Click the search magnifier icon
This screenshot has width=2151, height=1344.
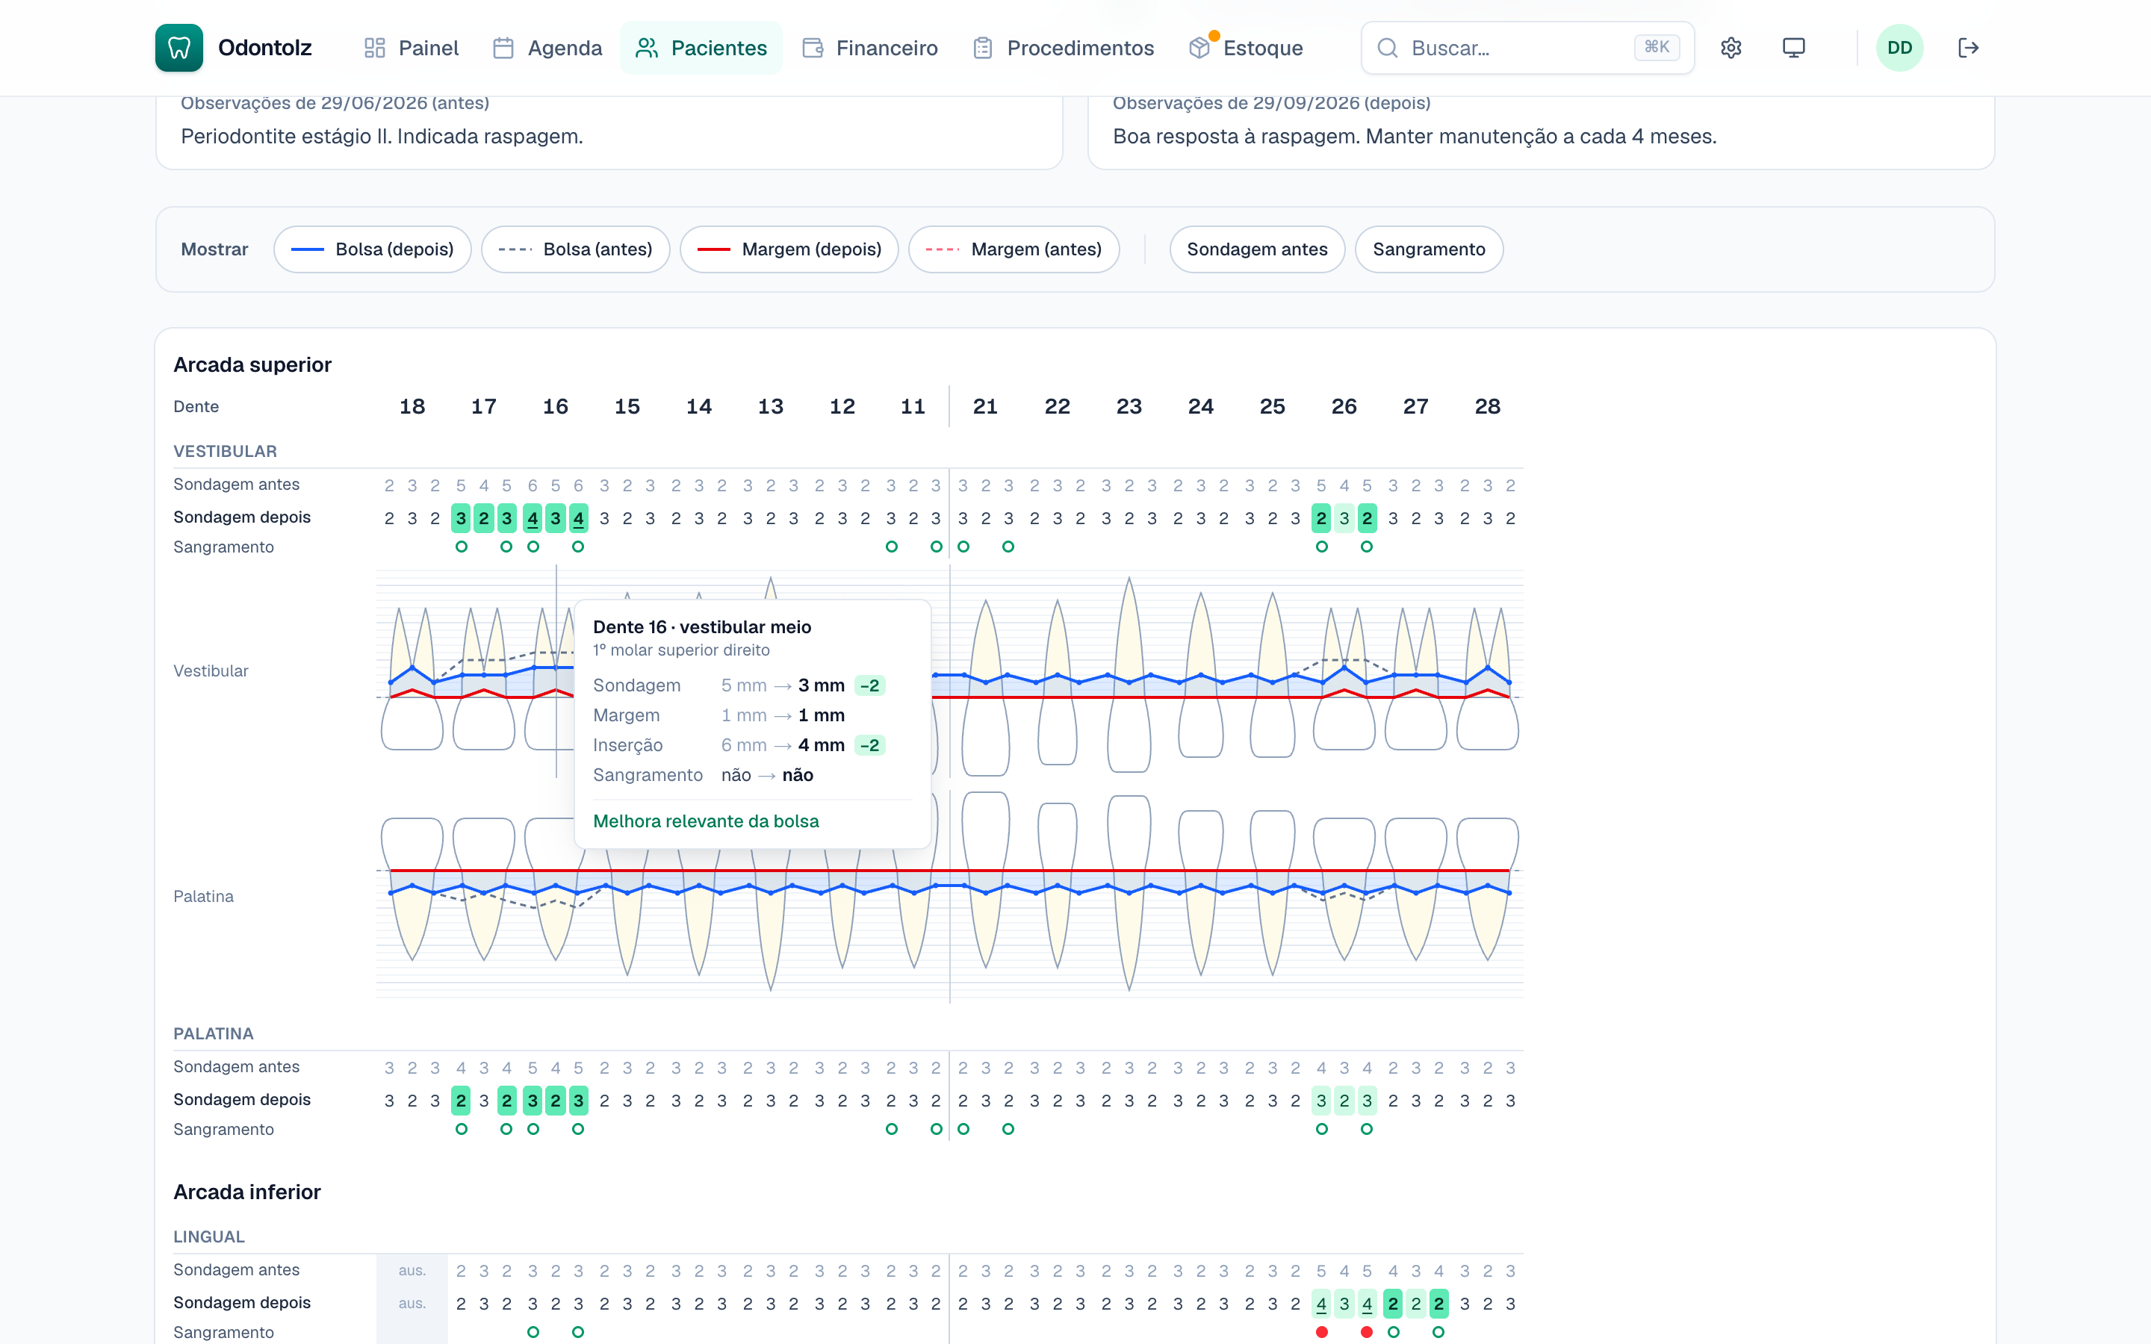[x=1387, y=47]
